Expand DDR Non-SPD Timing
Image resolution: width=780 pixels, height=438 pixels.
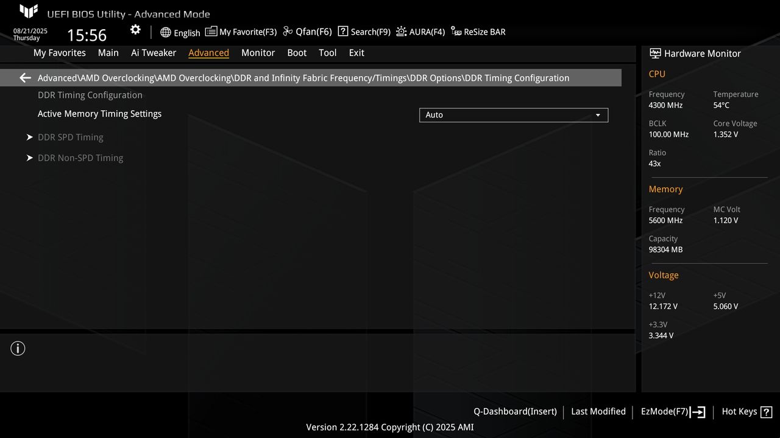(x=80, y=158)
